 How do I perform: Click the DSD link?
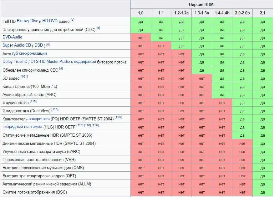(x=39, y=45)
